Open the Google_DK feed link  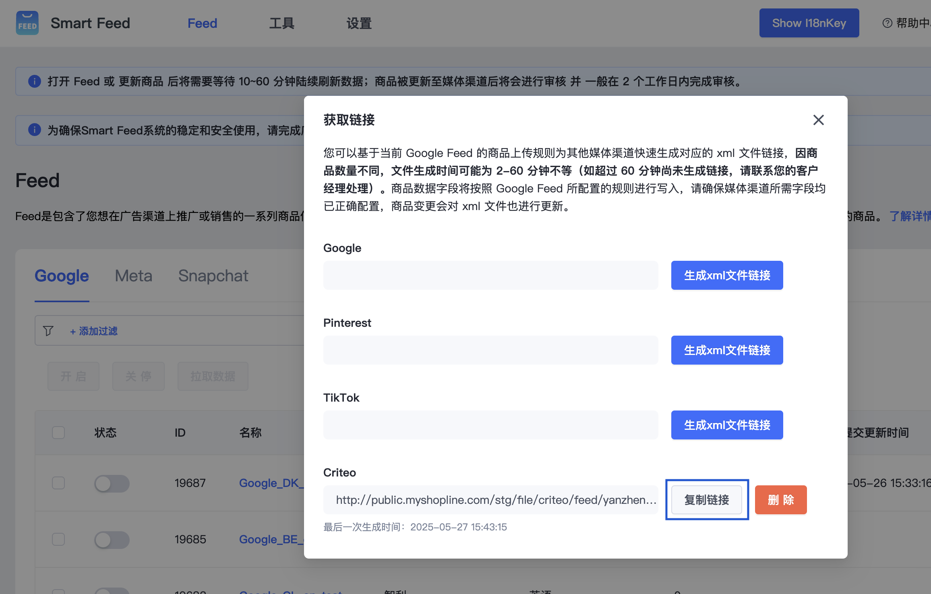tap(271, 483)
